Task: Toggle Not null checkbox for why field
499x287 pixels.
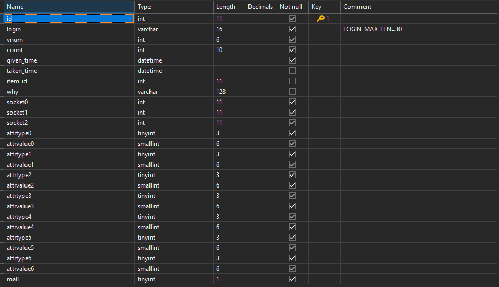Action: coord(292,92)
